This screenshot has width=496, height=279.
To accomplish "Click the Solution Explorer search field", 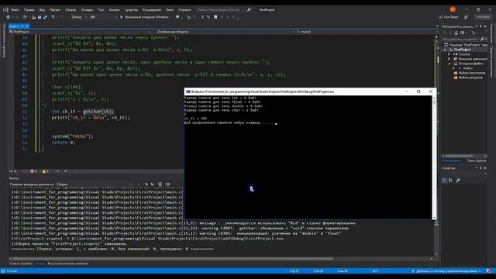I will [463, 40].
